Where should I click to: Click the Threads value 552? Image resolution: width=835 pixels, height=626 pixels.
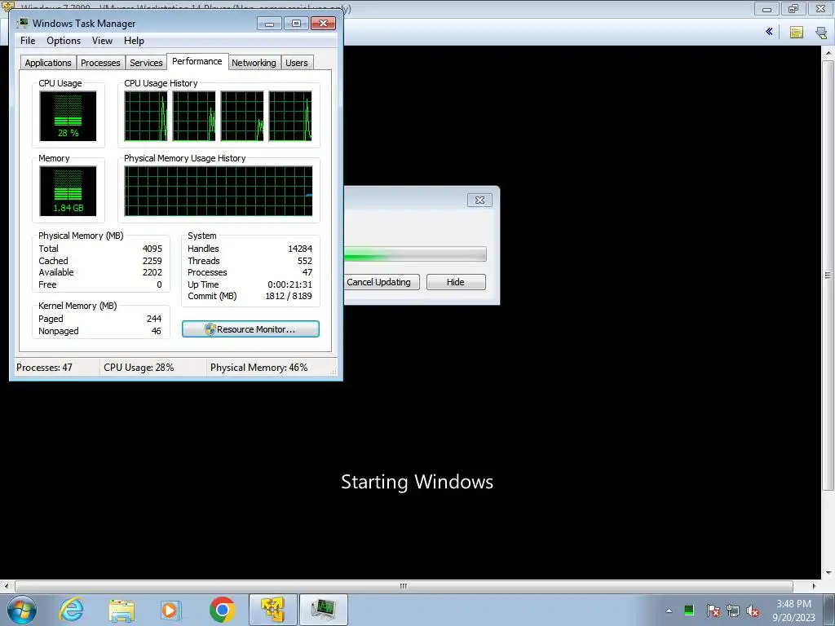[x=305, y=261]
